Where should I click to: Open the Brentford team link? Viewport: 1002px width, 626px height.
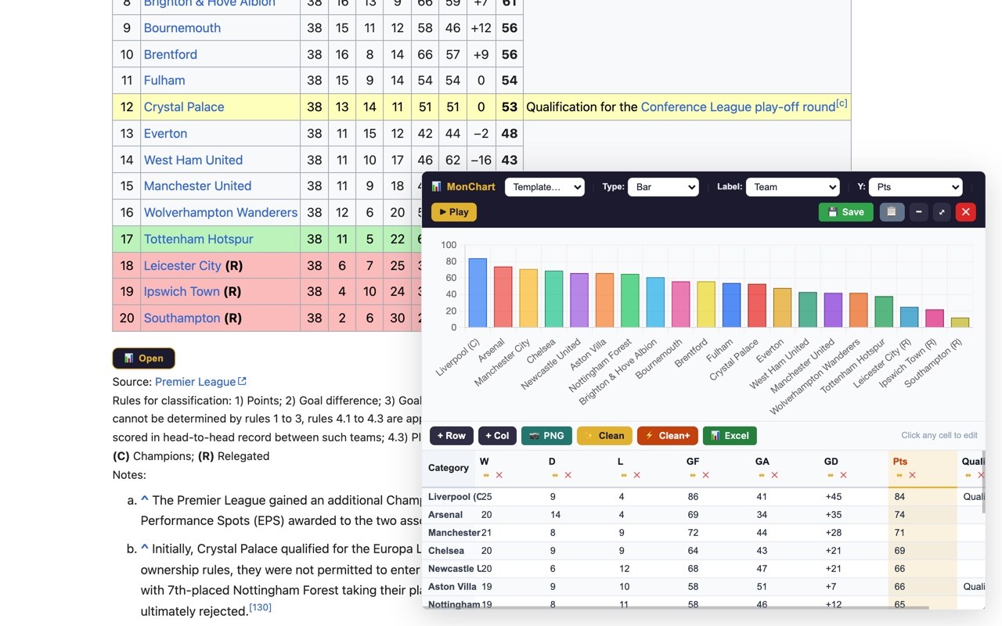click(171, 55)
